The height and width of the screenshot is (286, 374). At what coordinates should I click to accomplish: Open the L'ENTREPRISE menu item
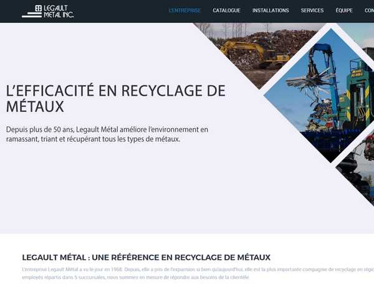pos(185,11)
